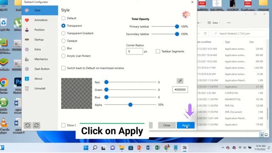Focus the Corner Radius input field

[134, 51]
